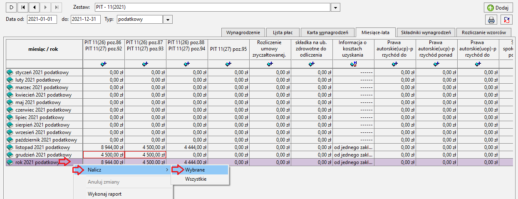Open the Zestaw dropdown arrow
Screen dimensions: 518x199
click(x=336, y=7)
